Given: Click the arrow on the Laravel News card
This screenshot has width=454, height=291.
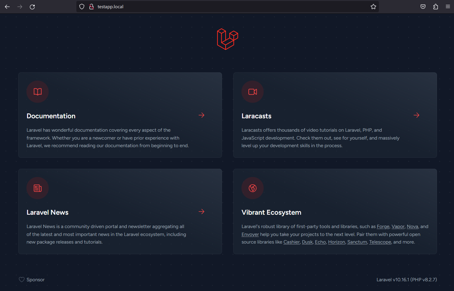Looking at the screenshot, I should tap(202, 212).
